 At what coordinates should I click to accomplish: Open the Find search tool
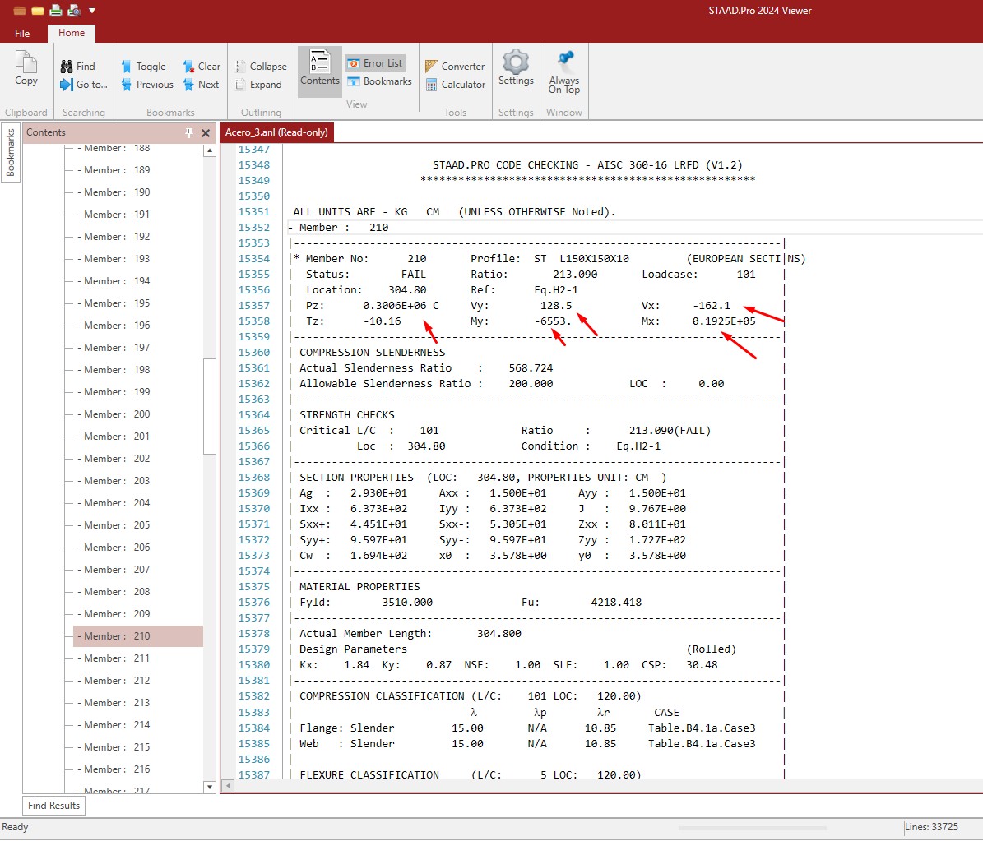(78, 67)
